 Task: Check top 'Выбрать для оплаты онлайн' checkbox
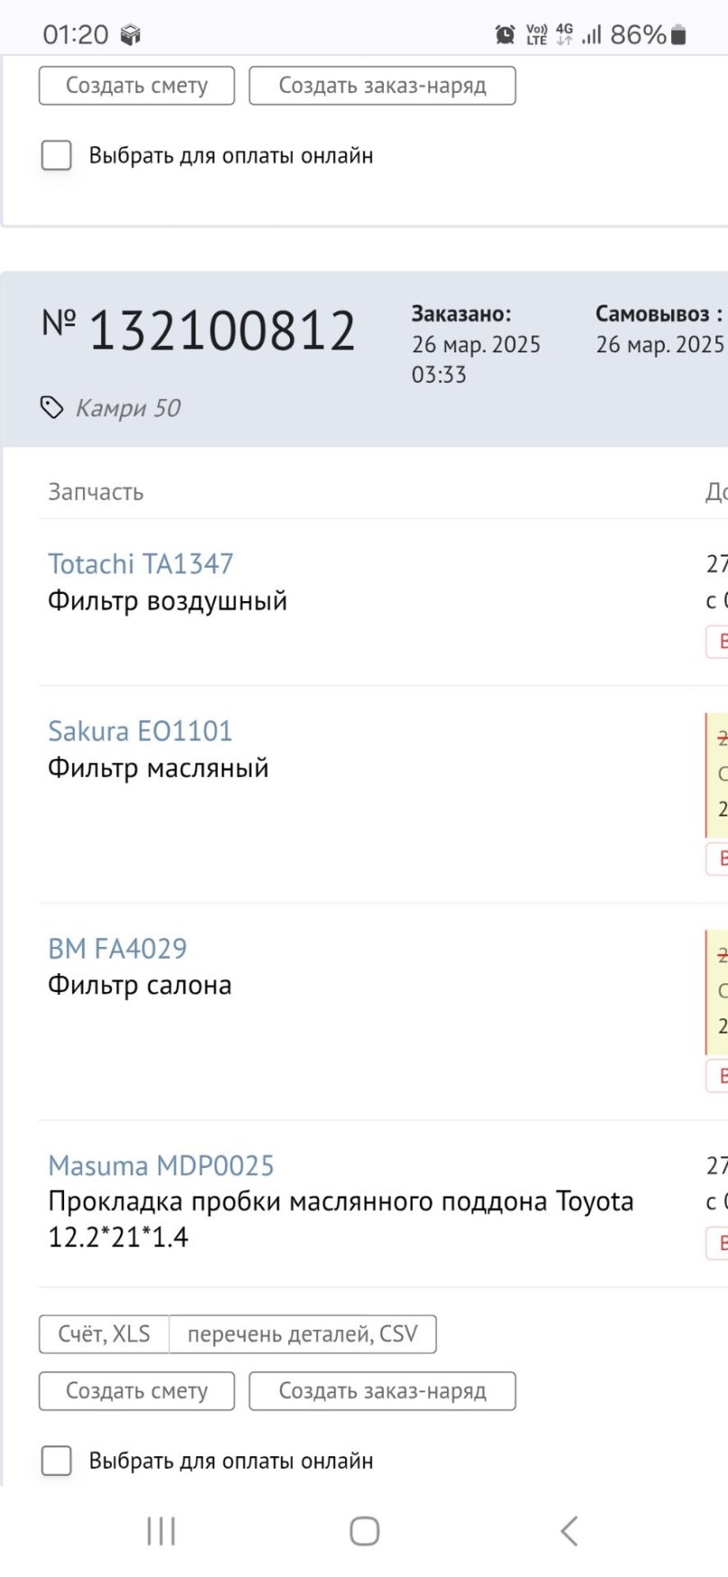click(x=57, y=155)
